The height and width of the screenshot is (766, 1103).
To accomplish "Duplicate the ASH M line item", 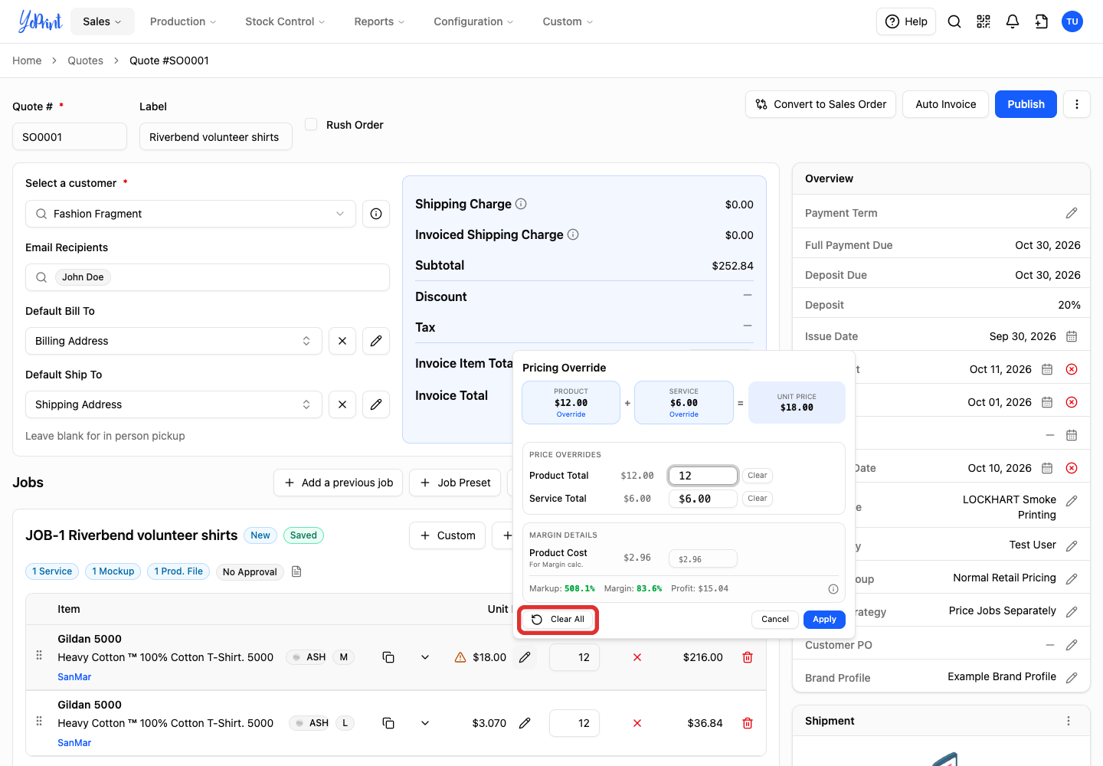I will pyautogui.click(x=388, y=657).
